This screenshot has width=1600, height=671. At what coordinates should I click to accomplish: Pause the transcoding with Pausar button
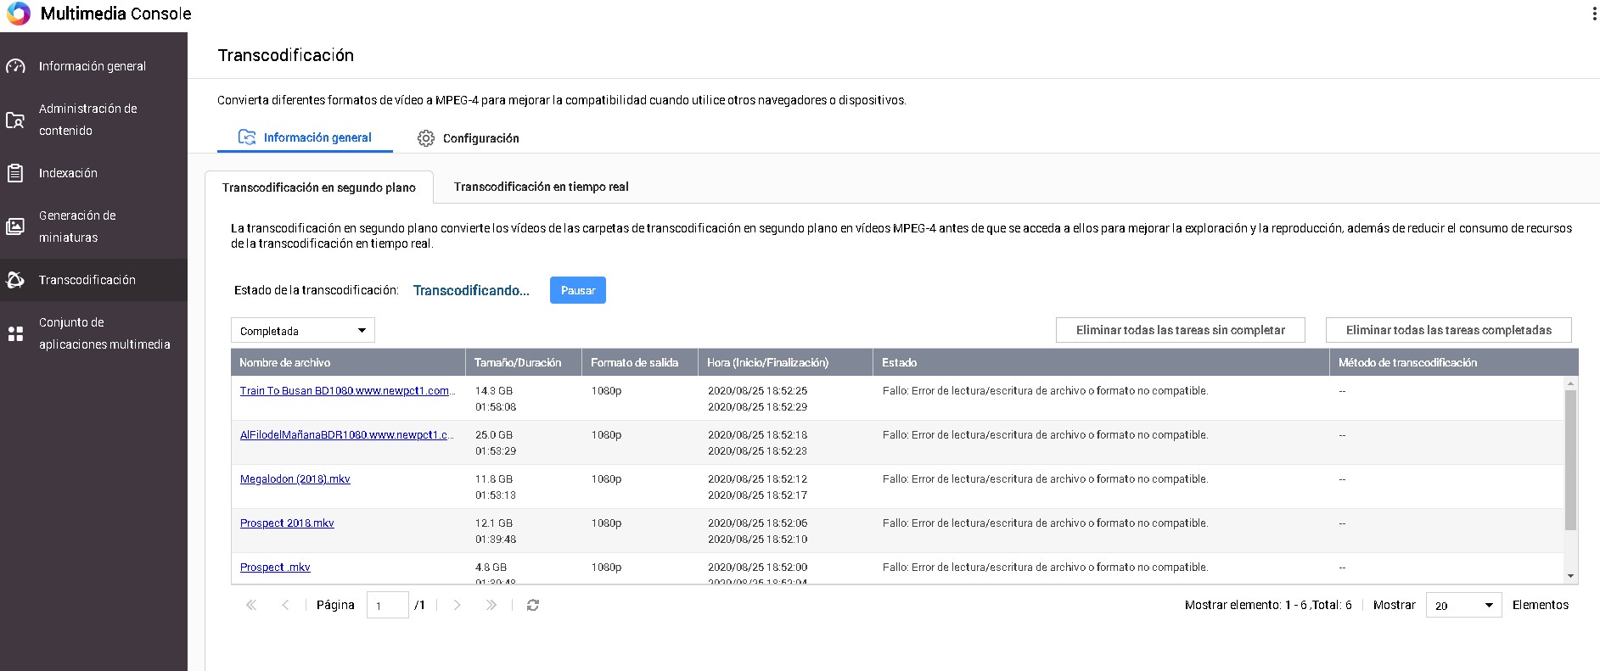pyautogui.click(x=577, y=290)
